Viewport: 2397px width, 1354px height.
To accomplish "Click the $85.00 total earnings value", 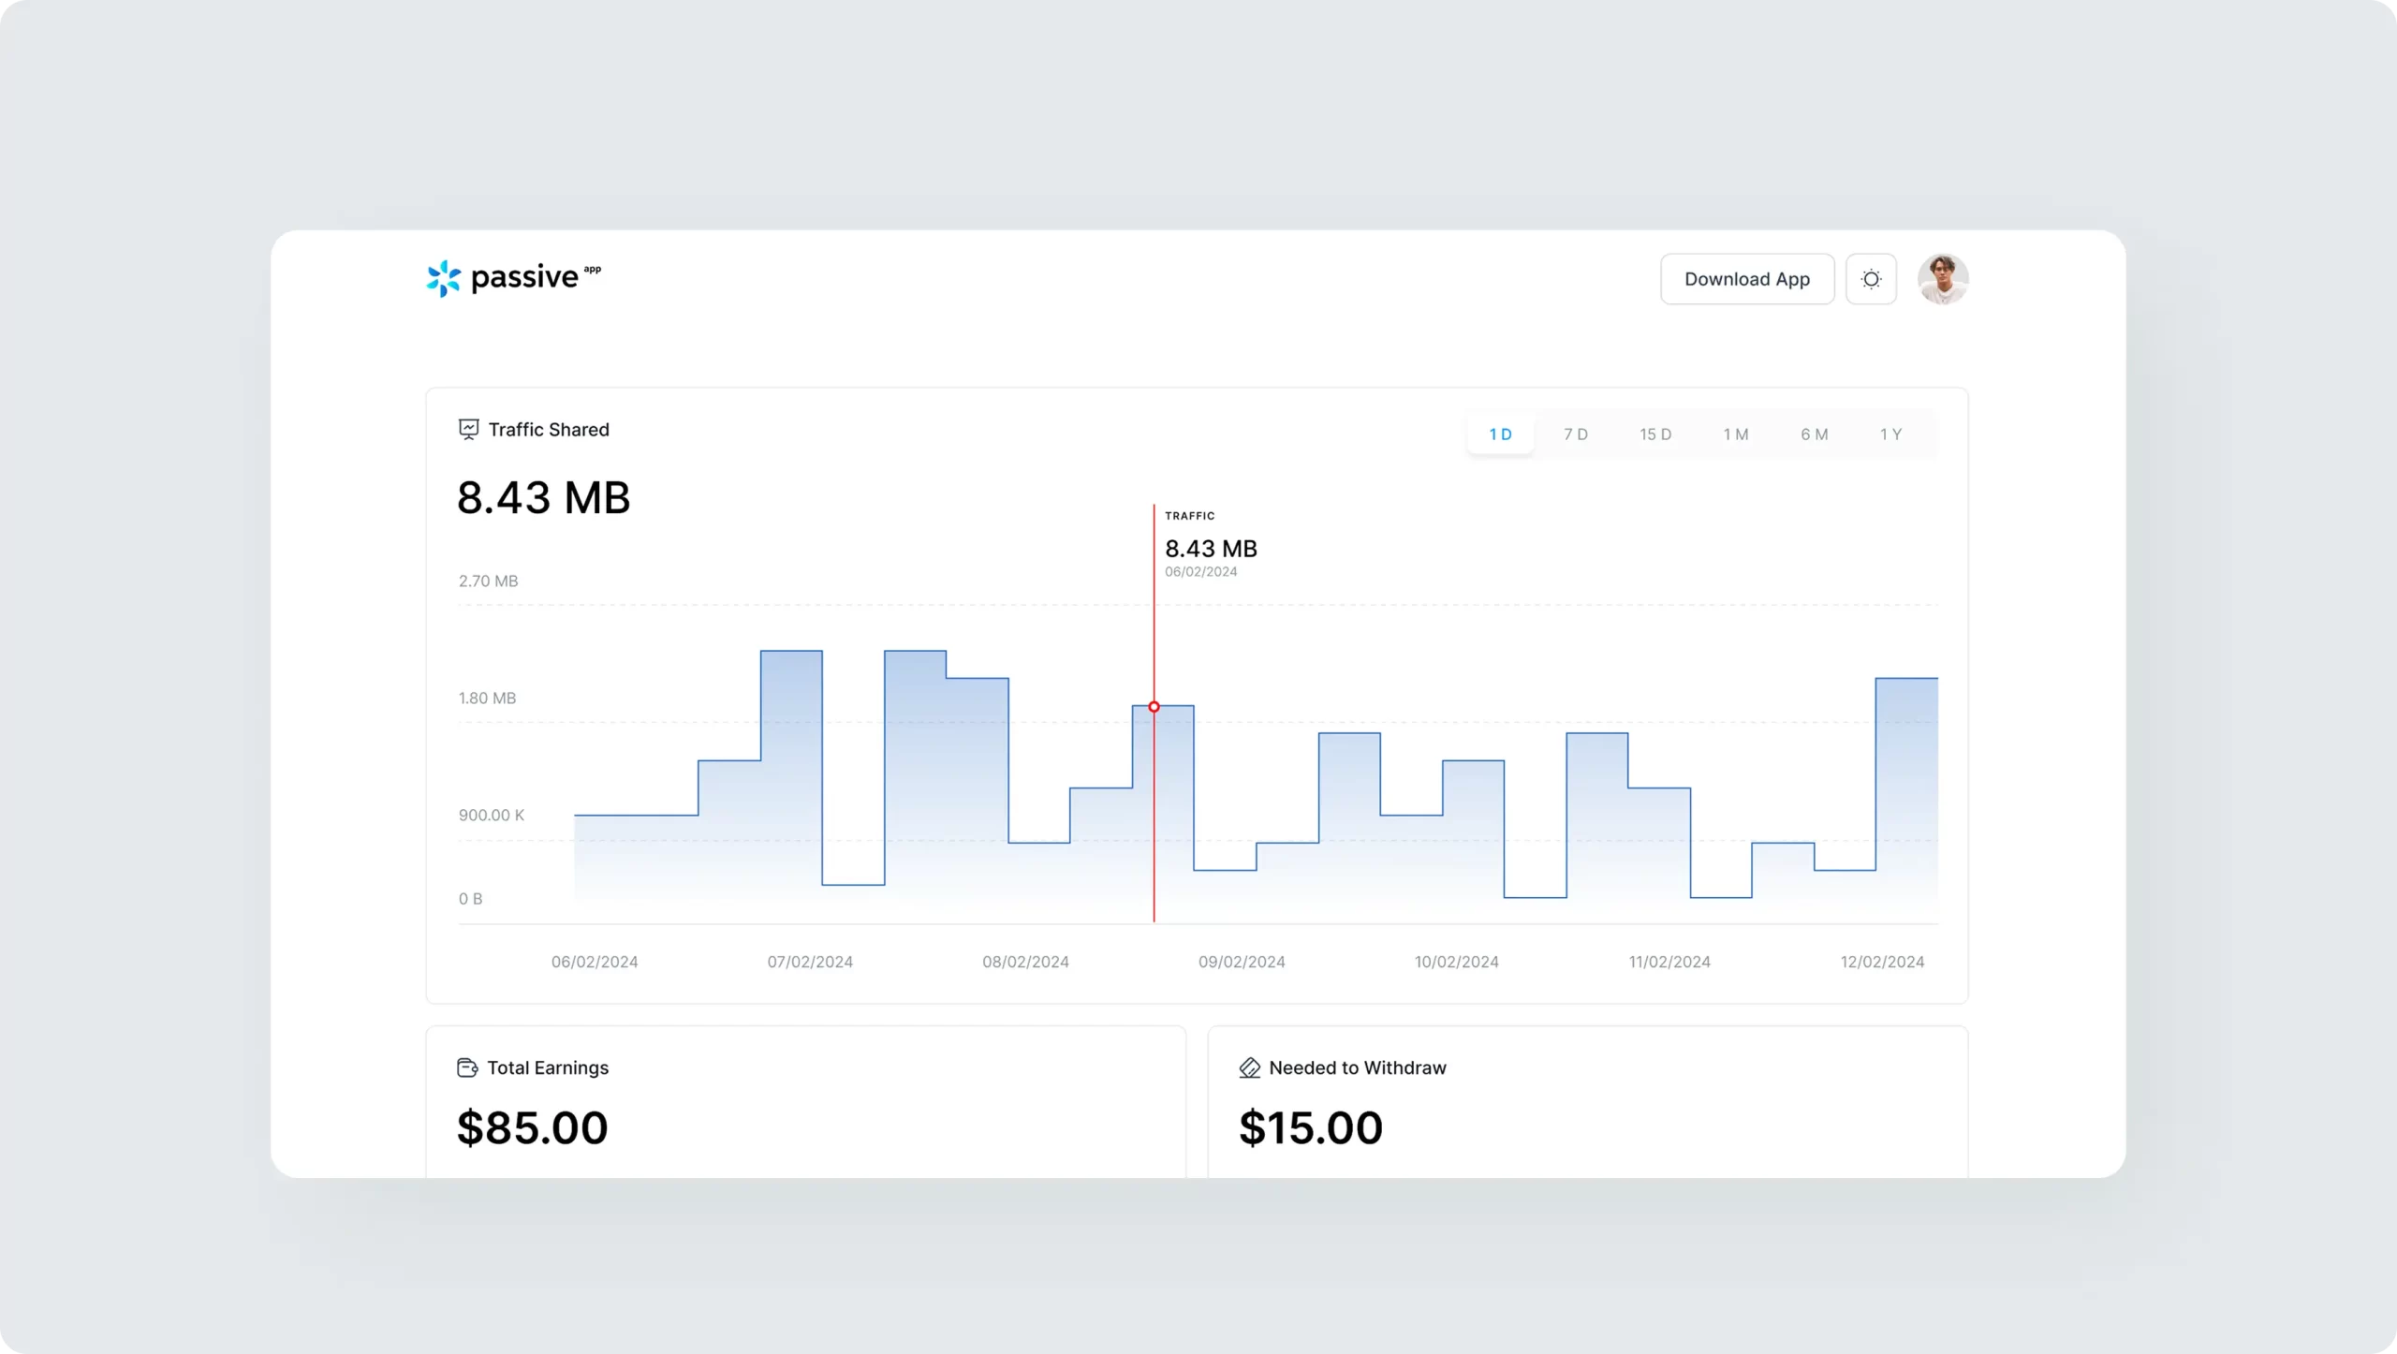I will [532, 1127].
